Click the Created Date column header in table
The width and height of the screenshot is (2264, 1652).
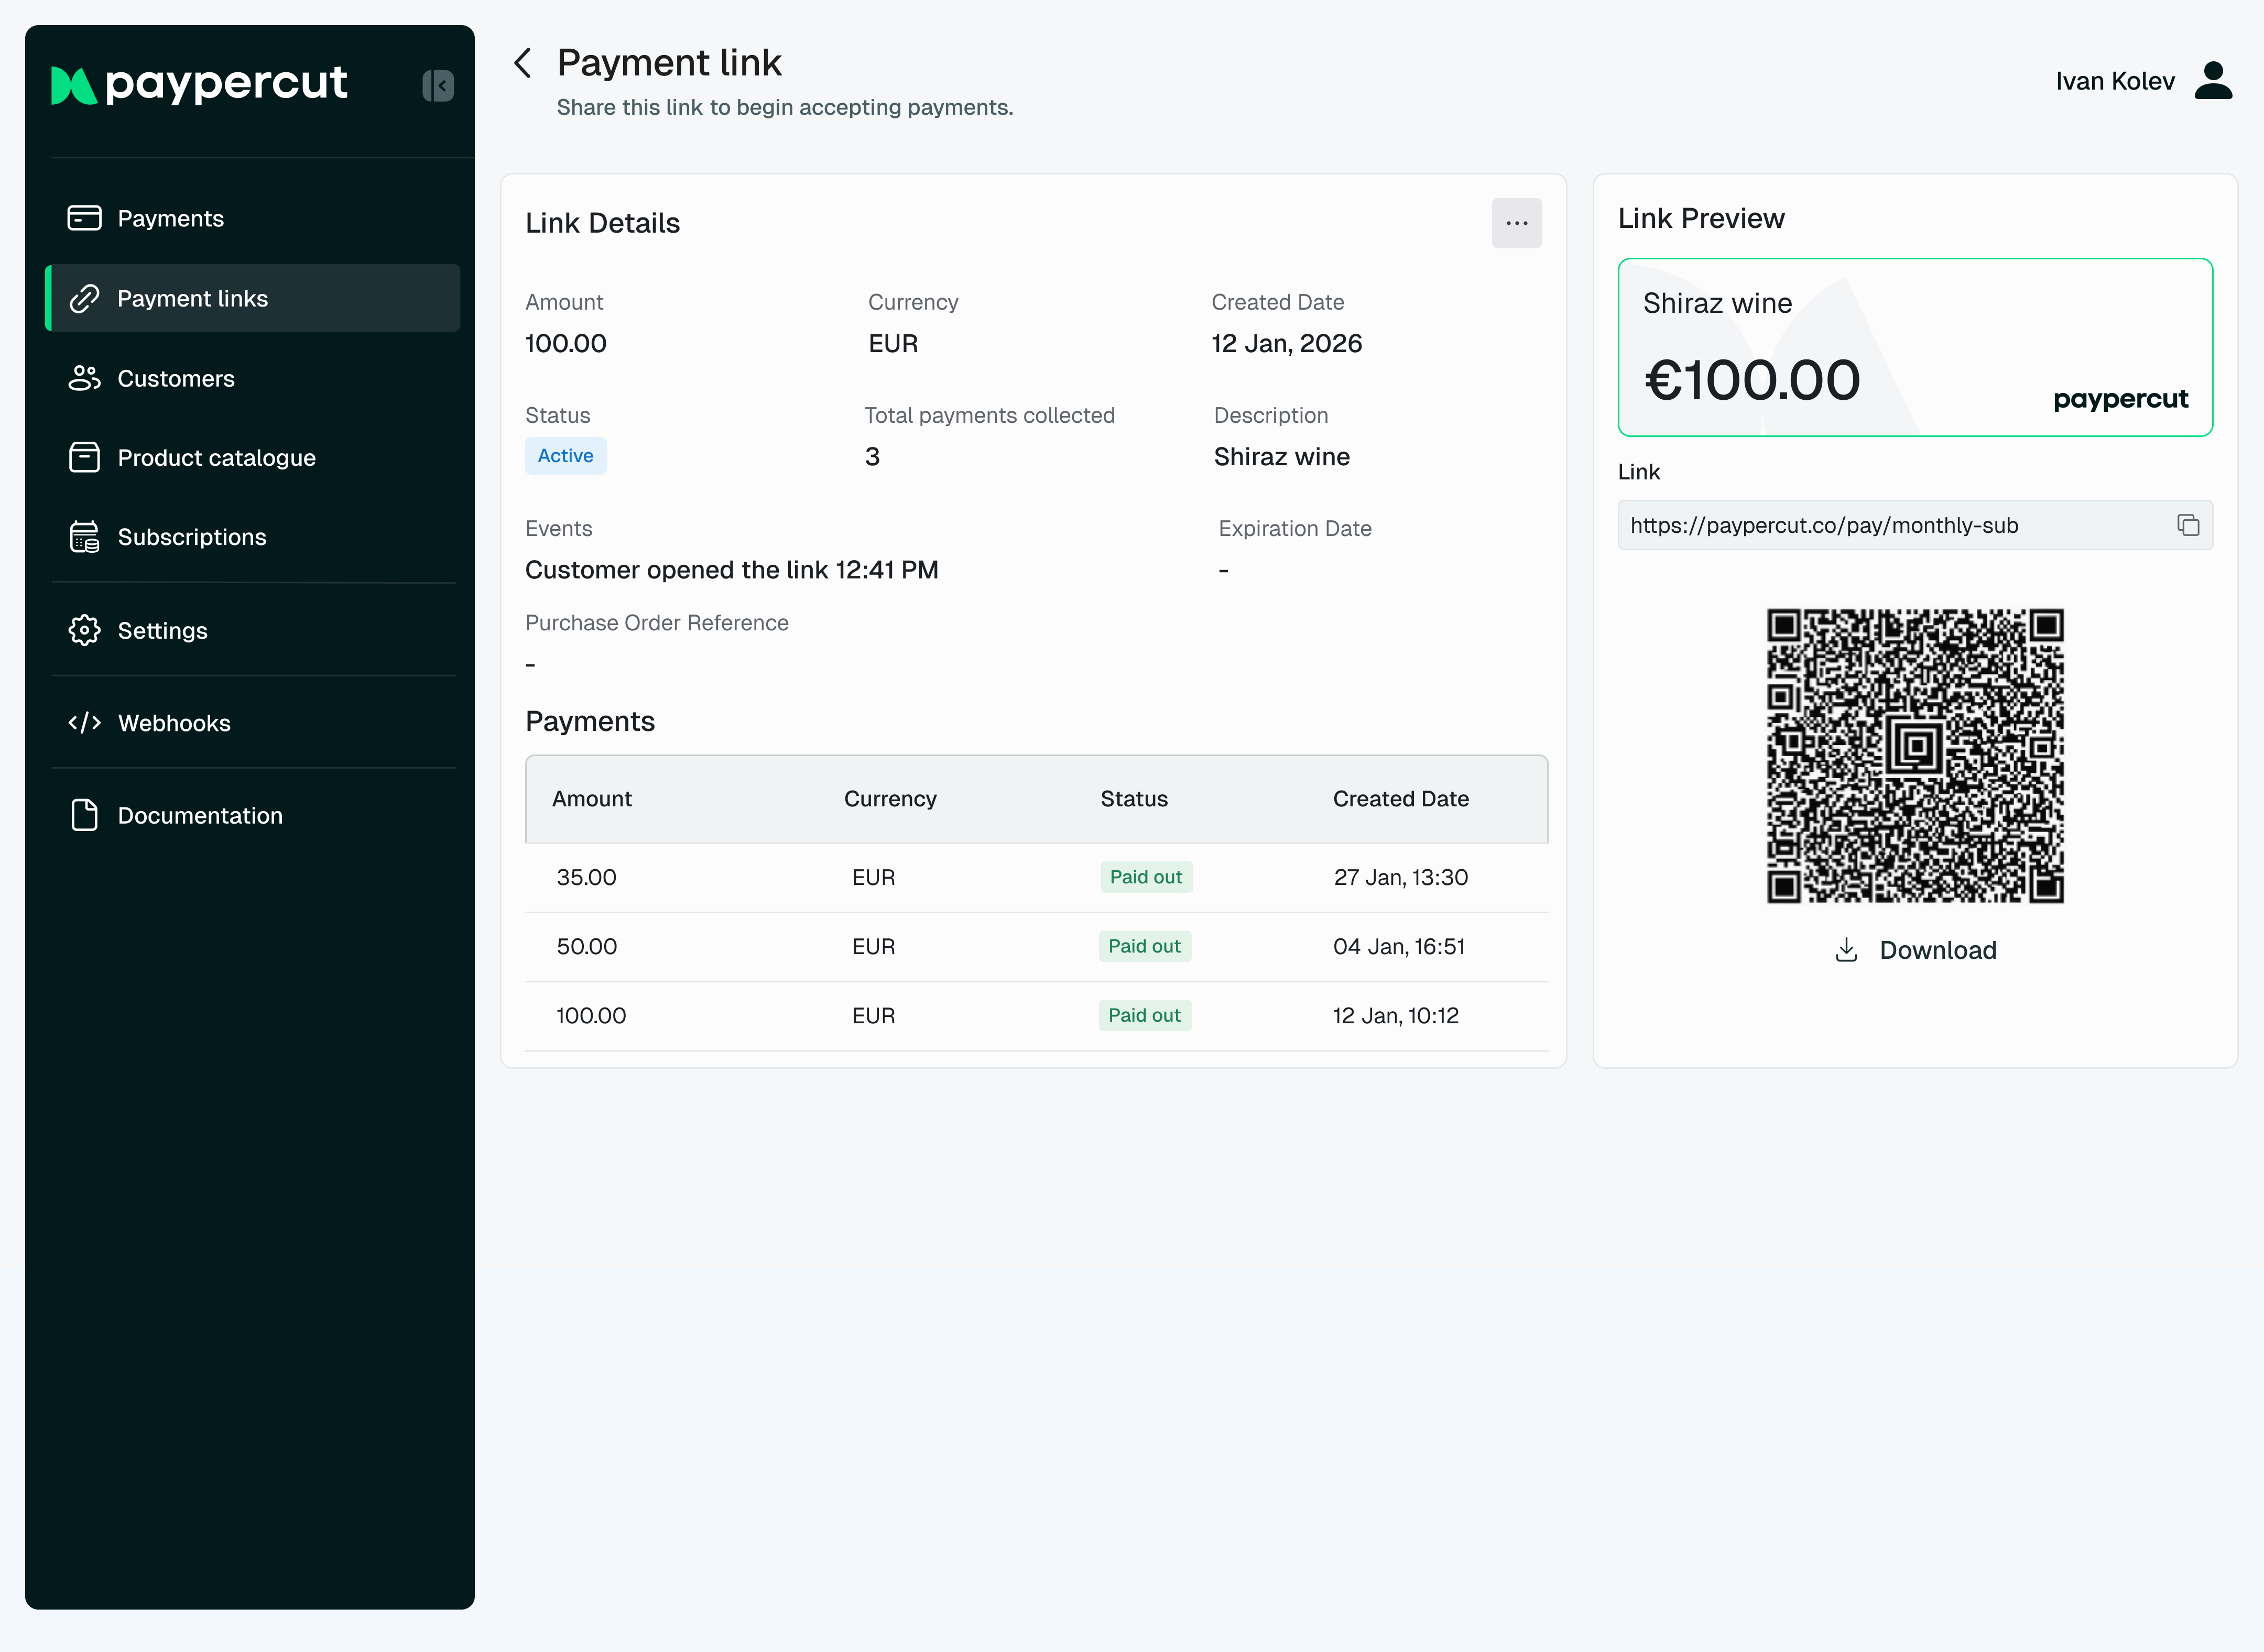click(x=1400, y=799)
